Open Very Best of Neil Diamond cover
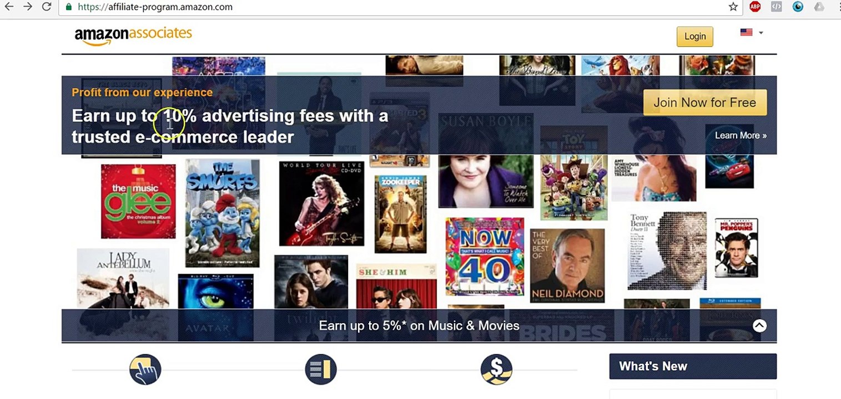This screenshot has width=841, height=399. click(567, 265)
